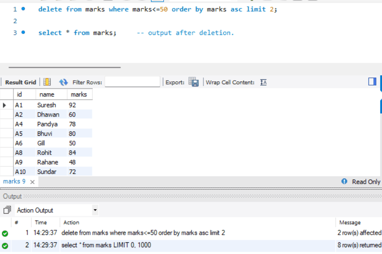Click line number 2 in the editor
The image size is (382, 254).
15,21
